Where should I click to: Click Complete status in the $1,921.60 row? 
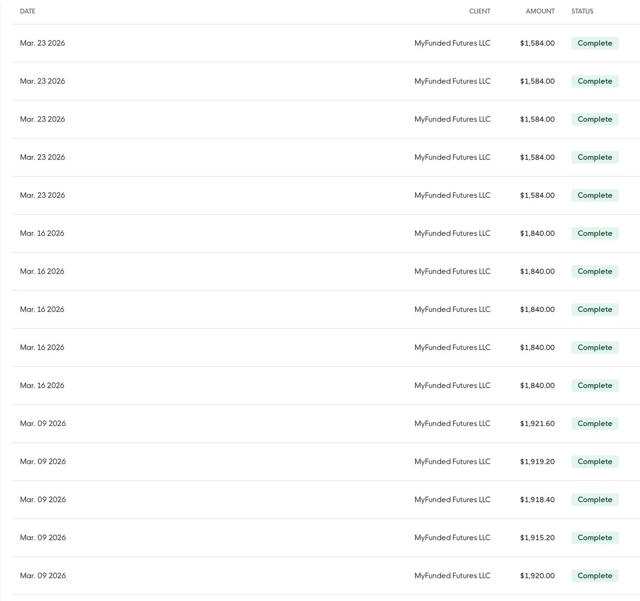click(595, 423)
